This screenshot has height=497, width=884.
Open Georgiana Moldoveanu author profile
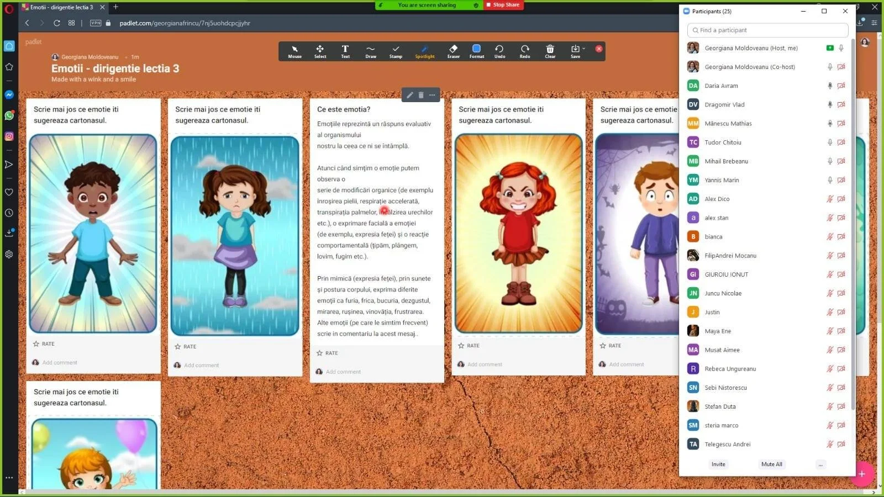[90, 57]
